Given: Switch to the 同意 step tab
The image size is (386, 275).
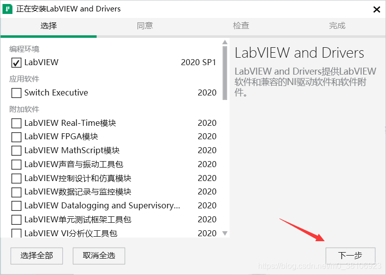Looking at the screenshot, I should pos(145,25).
